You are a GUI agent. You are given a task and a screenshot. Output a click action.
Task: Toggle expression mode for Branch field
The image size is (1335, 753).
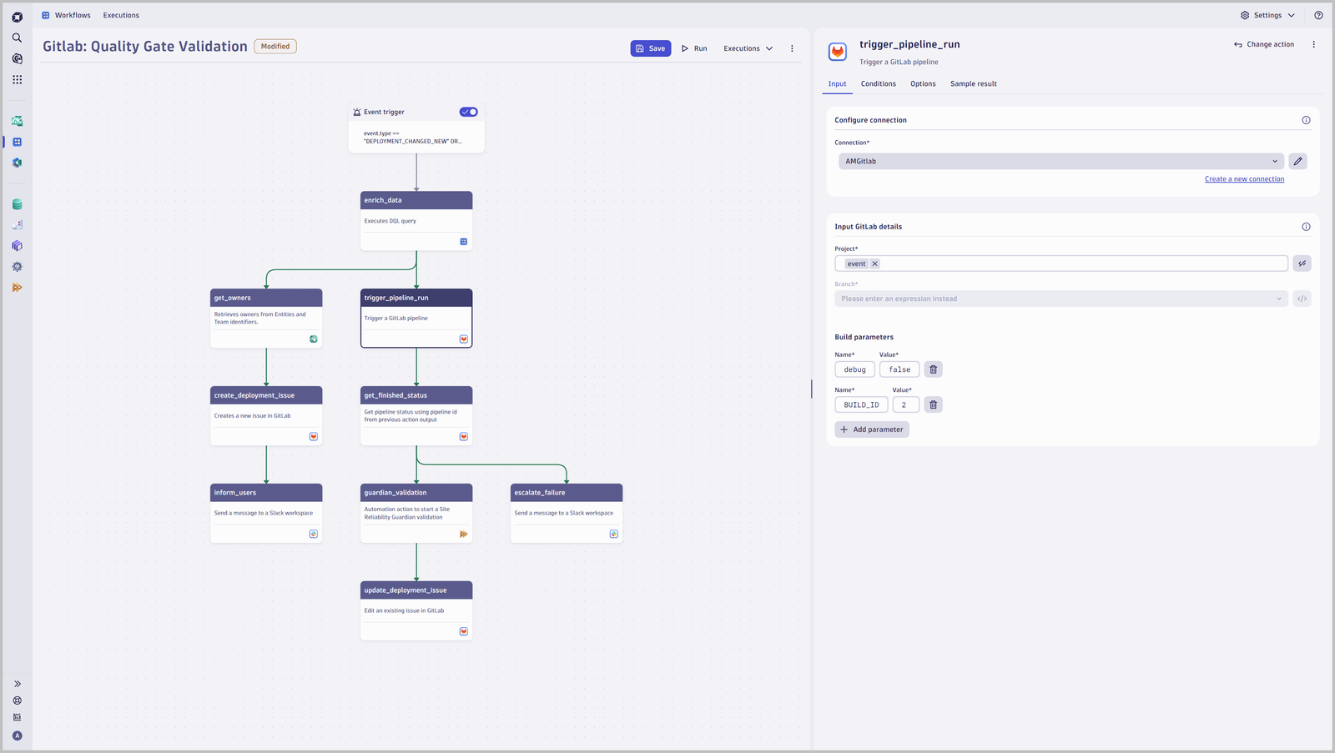click(x=1302, y=299)
